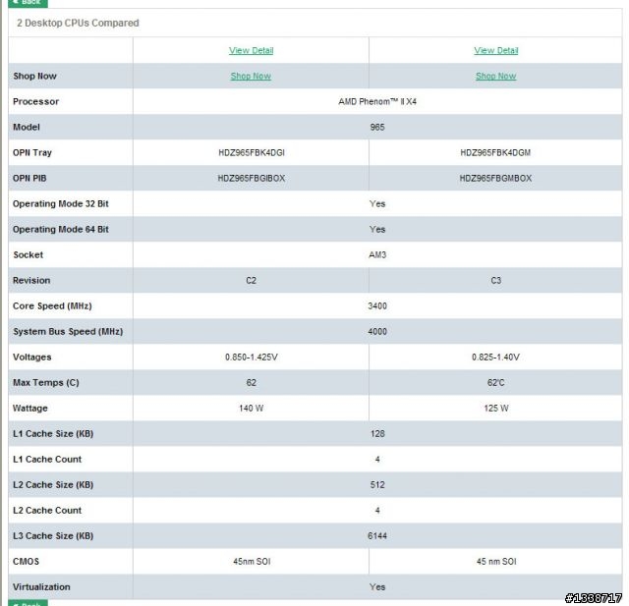
Task: Select L3 cache size value '6144'
Action: pyautogui.click(x=377, y=536)
